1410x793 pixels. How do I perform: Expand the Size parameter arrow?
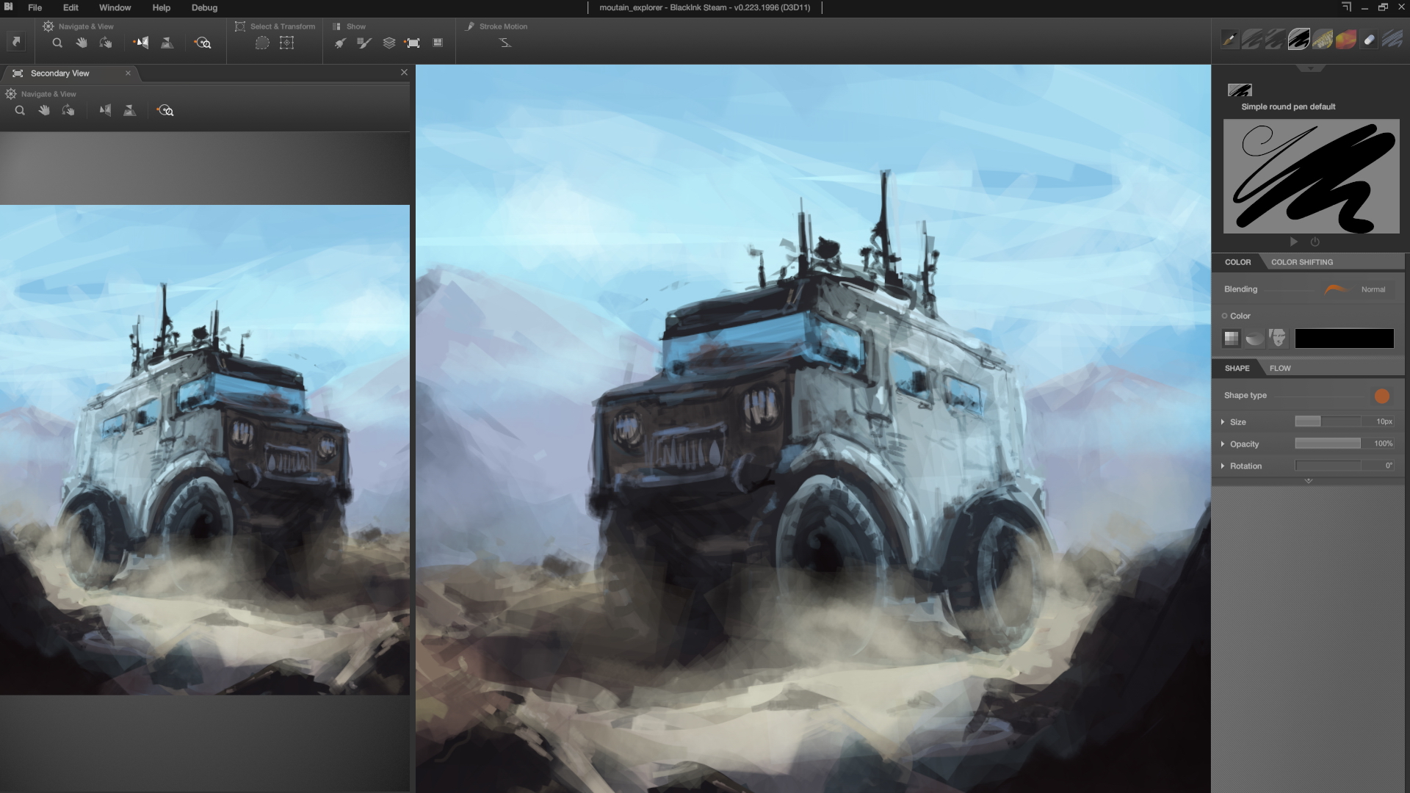tap(1223, 422)
